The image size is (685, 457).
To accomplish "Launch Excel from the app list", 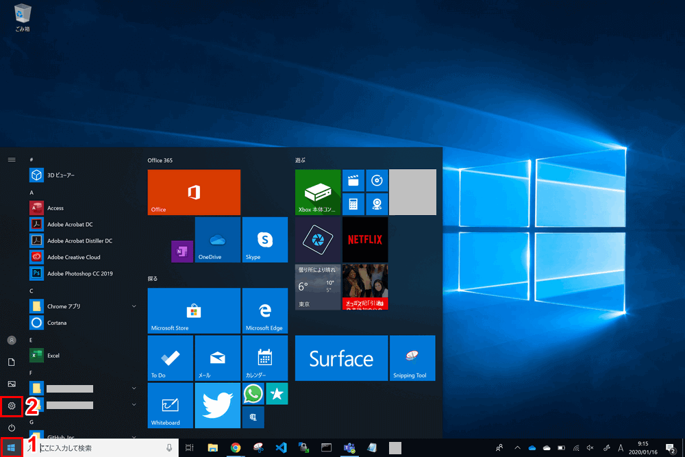I will [83, 356].
